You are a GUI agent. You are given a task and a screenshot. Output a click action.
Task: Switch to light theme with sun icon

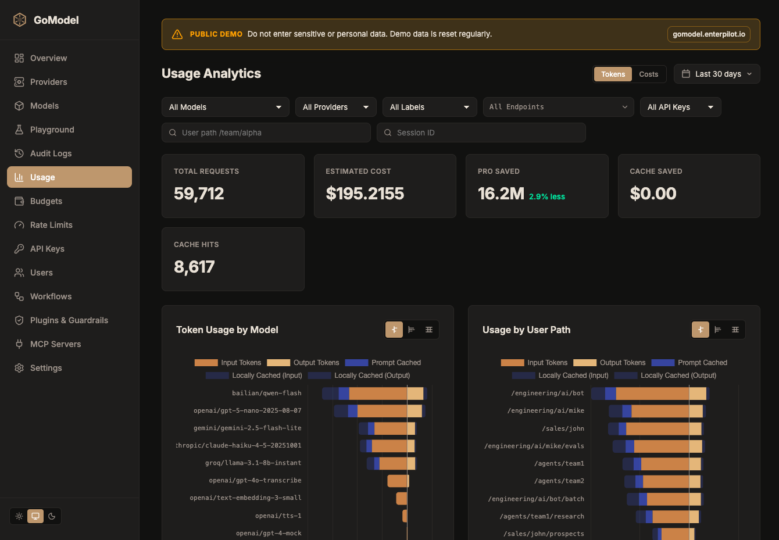19,516
